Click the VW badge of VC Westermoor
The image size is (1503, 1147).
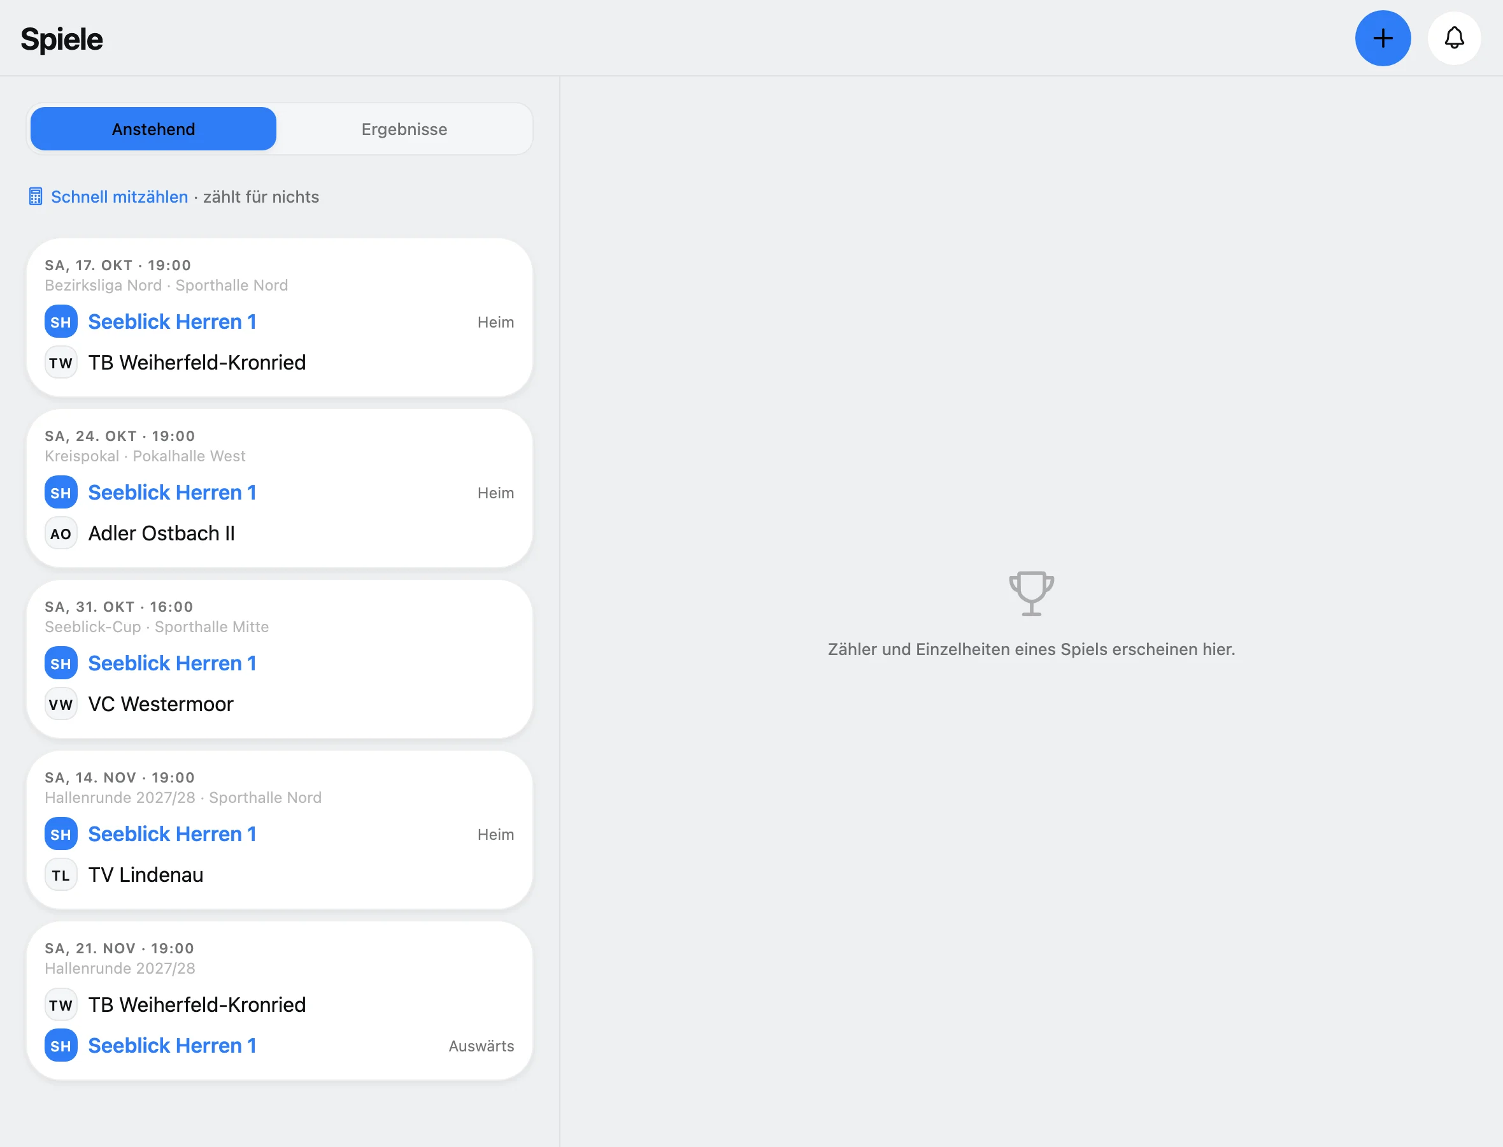click(61, 704)
